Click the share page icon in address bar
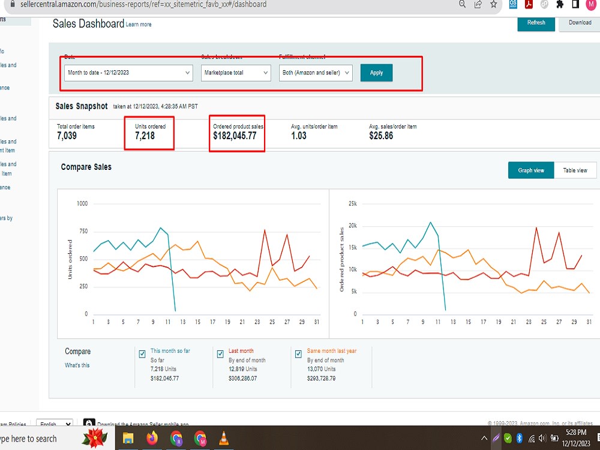 tap(478, 4)
